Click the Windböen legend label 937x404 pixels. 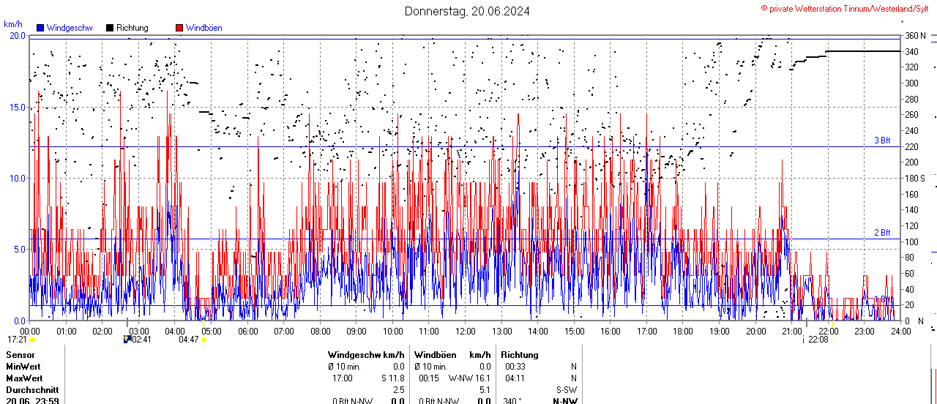click(204, 28)
